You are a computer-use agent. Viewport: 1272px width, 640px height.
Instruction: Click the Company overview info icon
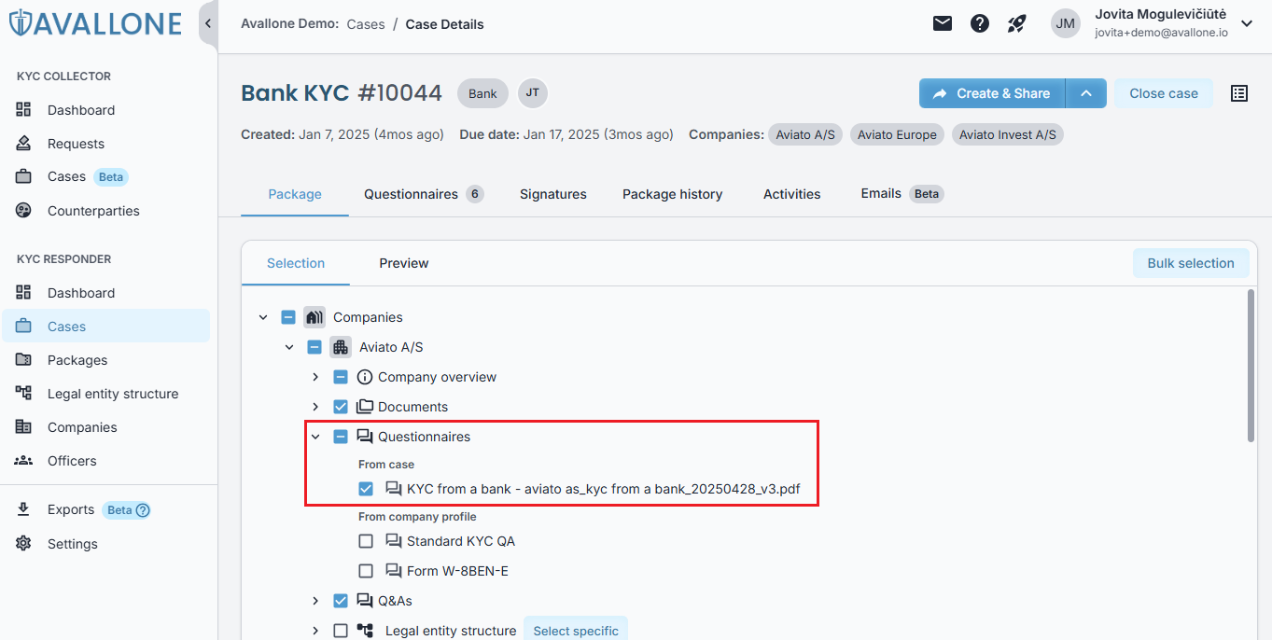coord(365,377)
